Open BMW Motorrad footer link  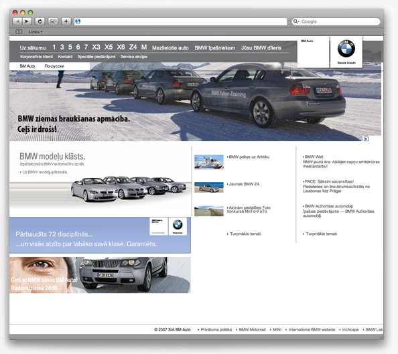pyautogui.click(x=251, y=330)
